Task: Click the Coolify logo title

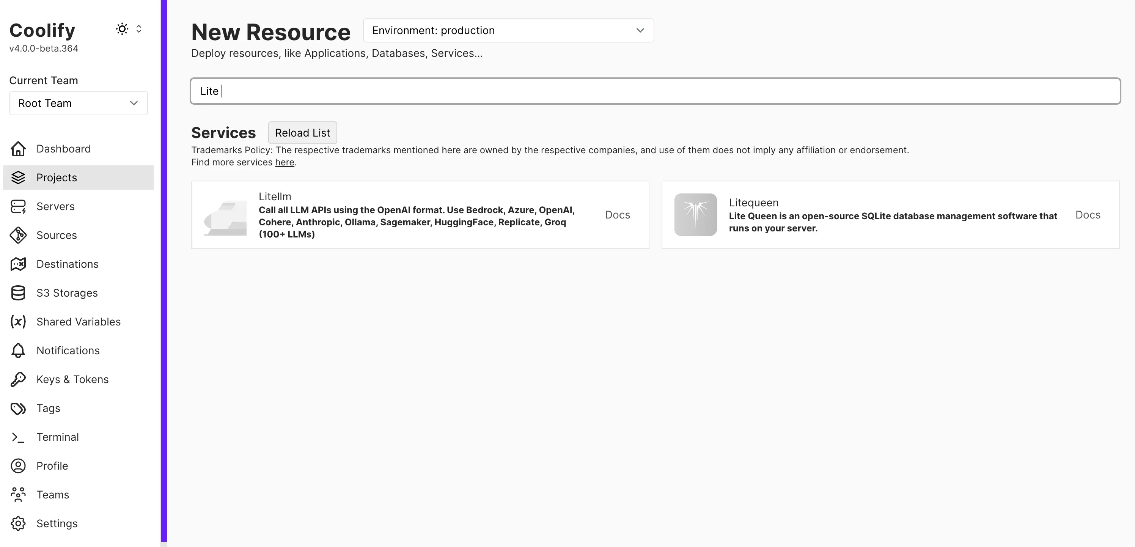Action: pyautogui.click(x=42, y=30)
